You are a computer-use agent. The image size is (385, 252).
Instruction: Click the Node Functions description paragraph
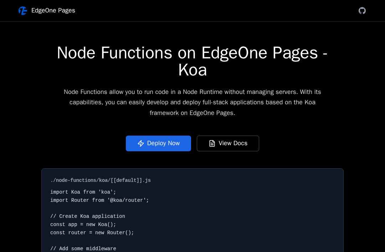pos(192,102)
